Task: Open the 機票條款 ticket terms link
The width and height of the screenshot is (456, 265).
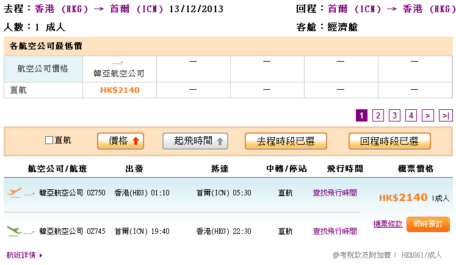Action: click(388, 224)
